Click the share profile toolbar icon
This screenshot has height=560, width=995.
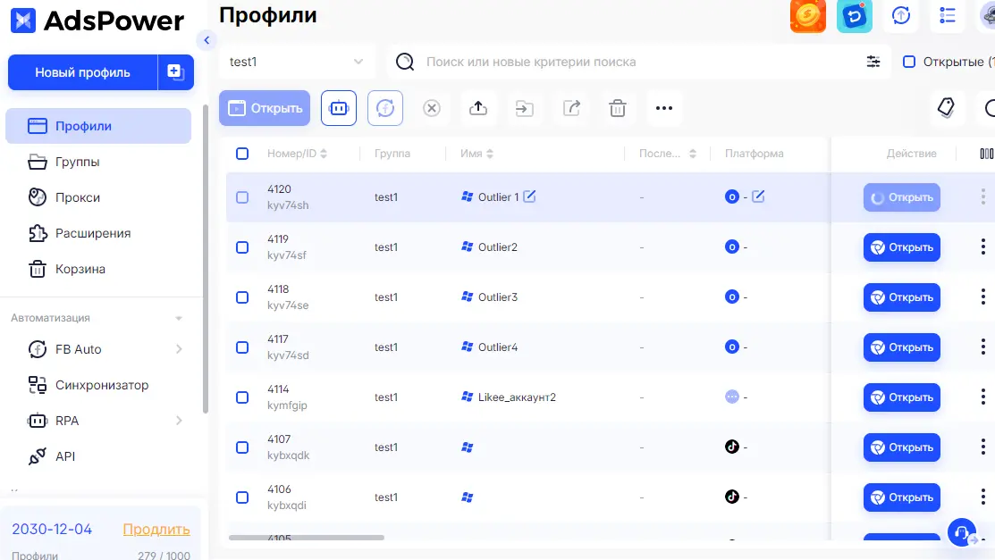tap(571, 108)
